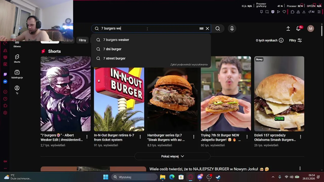Open taskbar volume control
Screen dimensions: 324x182
tap(291, 177)
